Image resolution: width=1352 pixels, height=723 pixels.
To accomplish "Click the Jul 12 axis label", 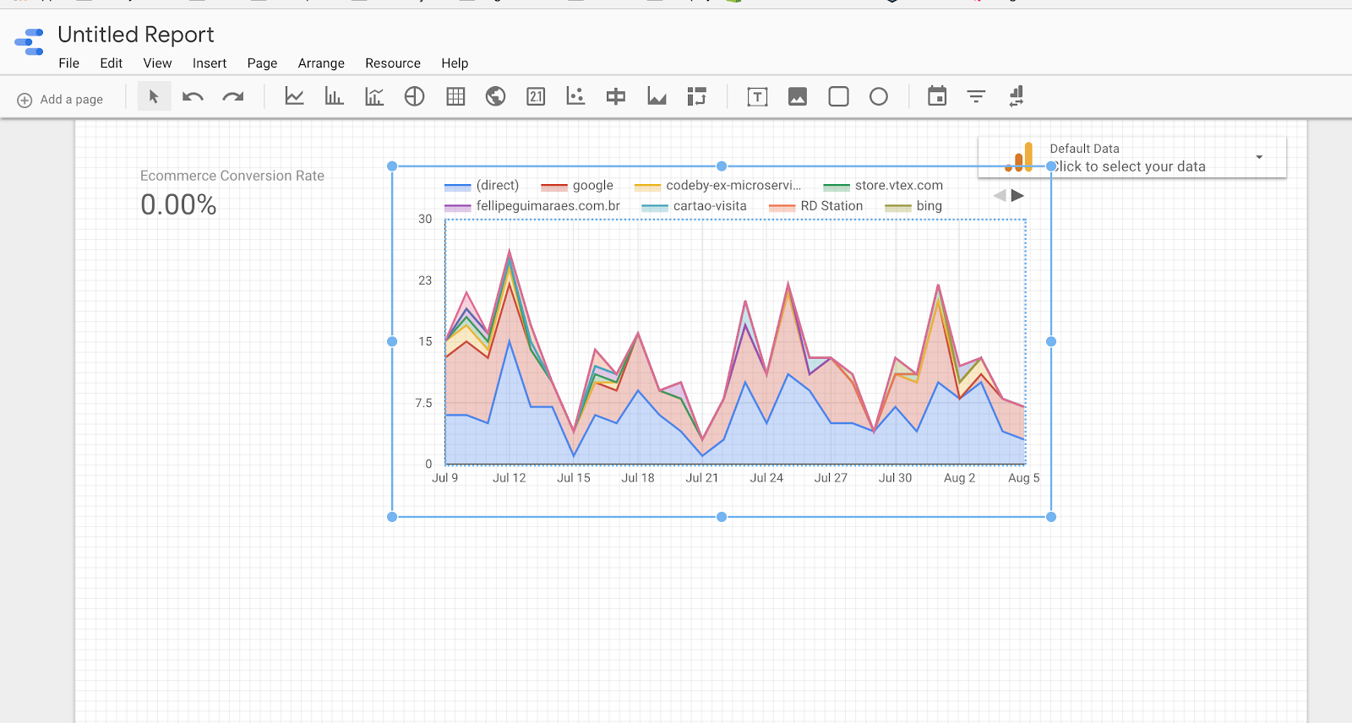I will tap(510, 478).
